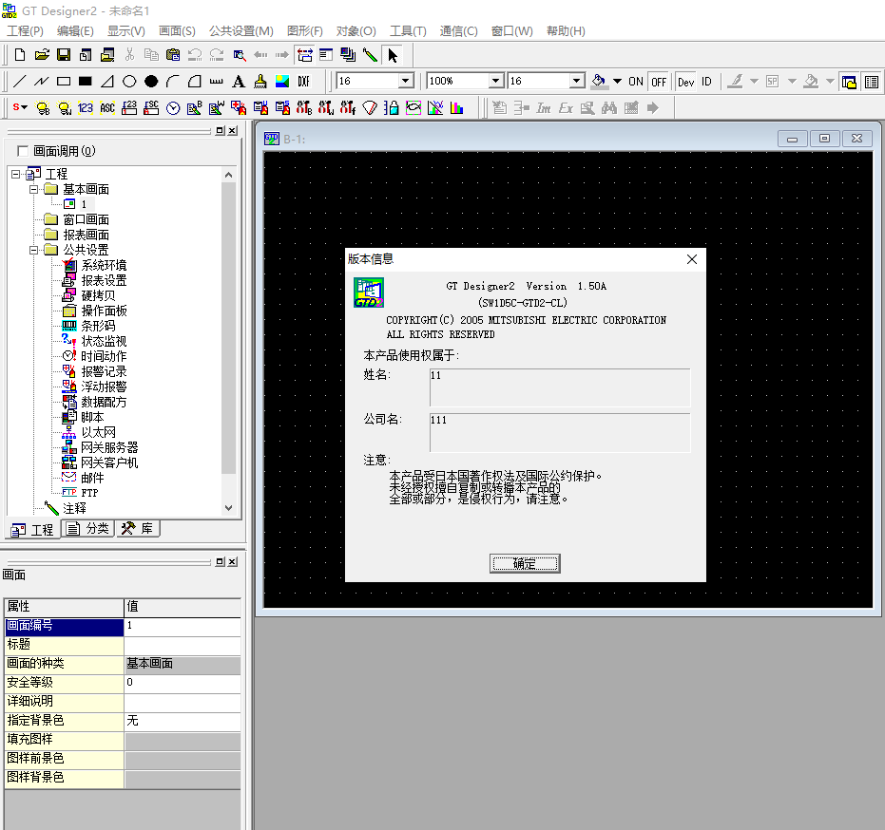Close the 版本信息 dialog

click(692, 259)
